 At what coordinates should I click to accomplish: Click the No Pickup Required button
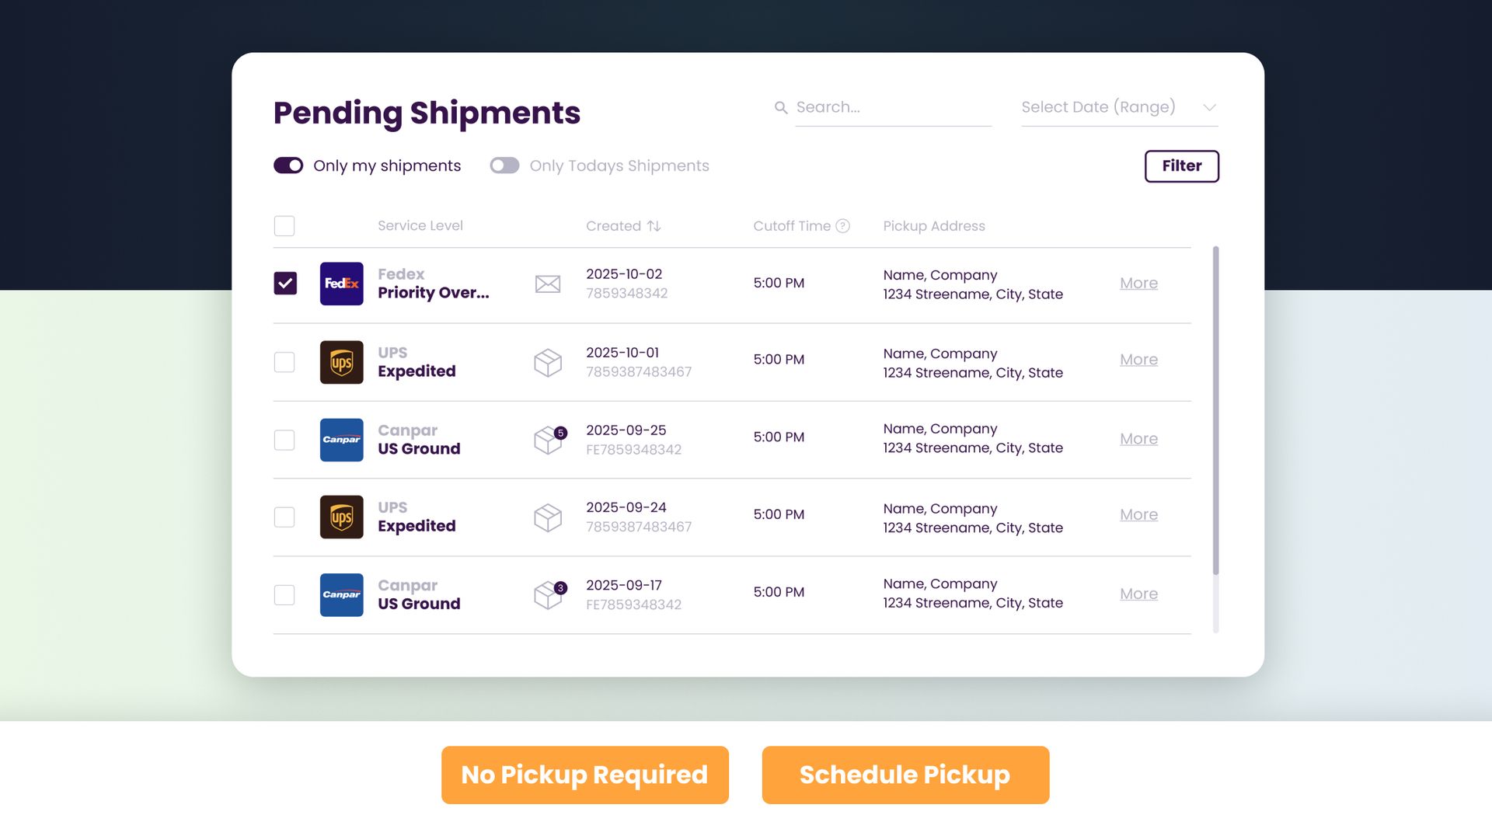pos(584,775)
